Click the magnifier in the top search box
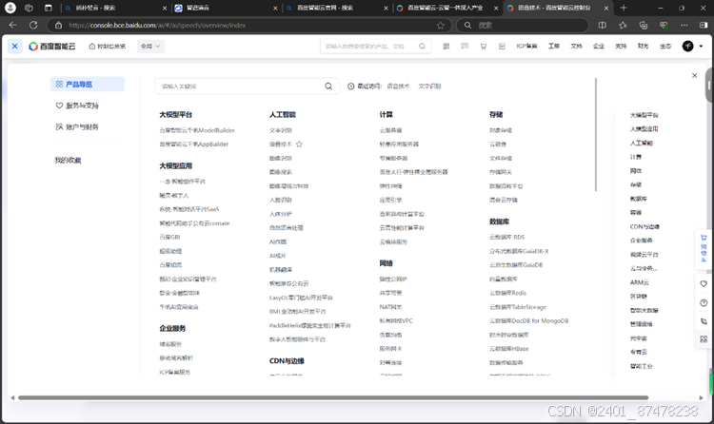714x424 pixels. (422, 46)
